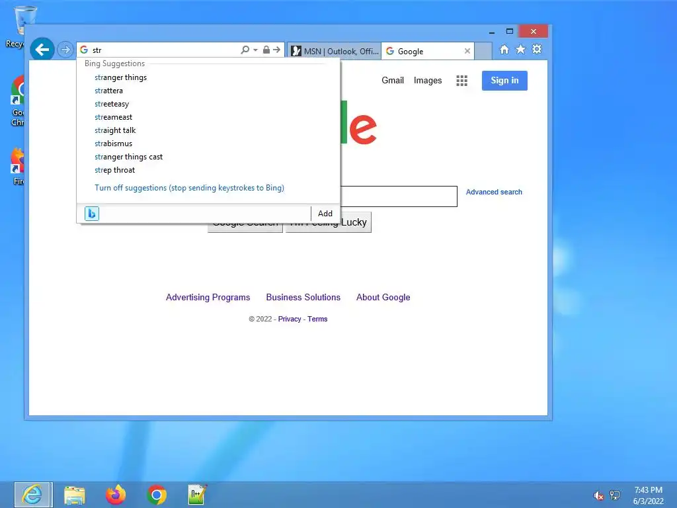This screenshot has height=508, width=677.
Task: Open About Google link
Action: coord(383,297)
